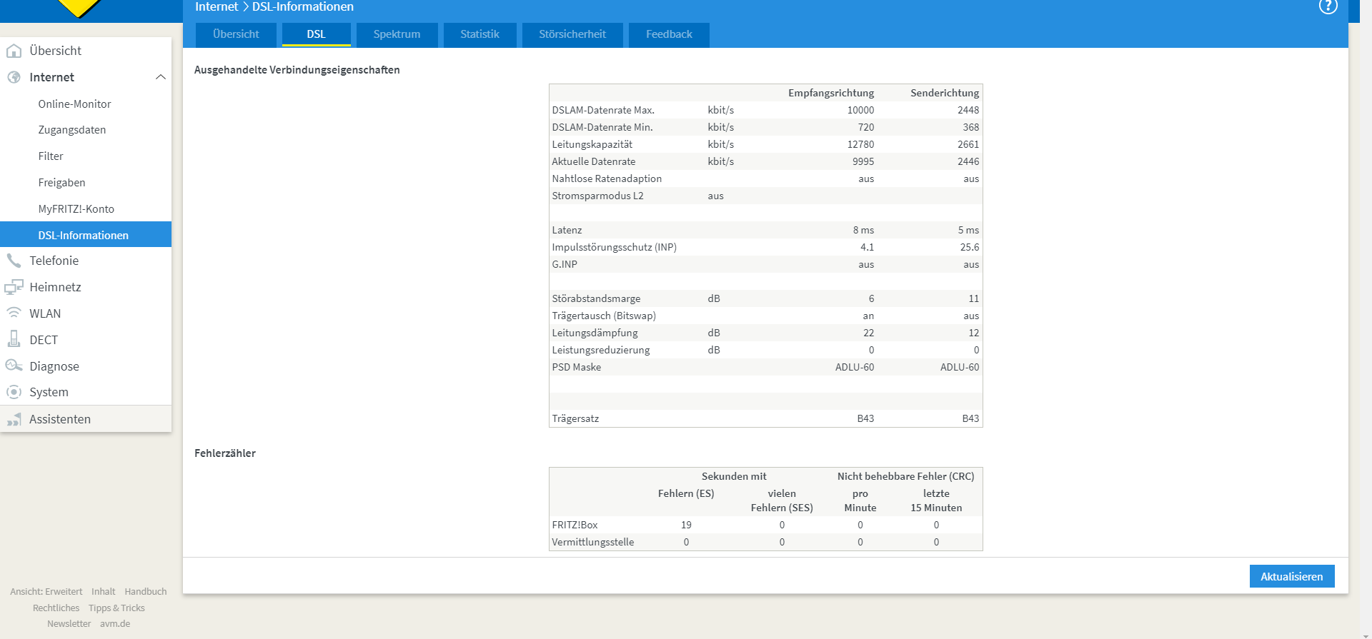Click the Empfangsrichtung column header
Screen dimensions: 1372x639
point(831,93)
